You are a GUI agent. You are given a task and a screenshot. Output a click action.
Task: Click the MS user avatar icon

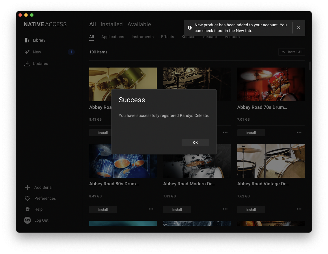tap(27, 220)
